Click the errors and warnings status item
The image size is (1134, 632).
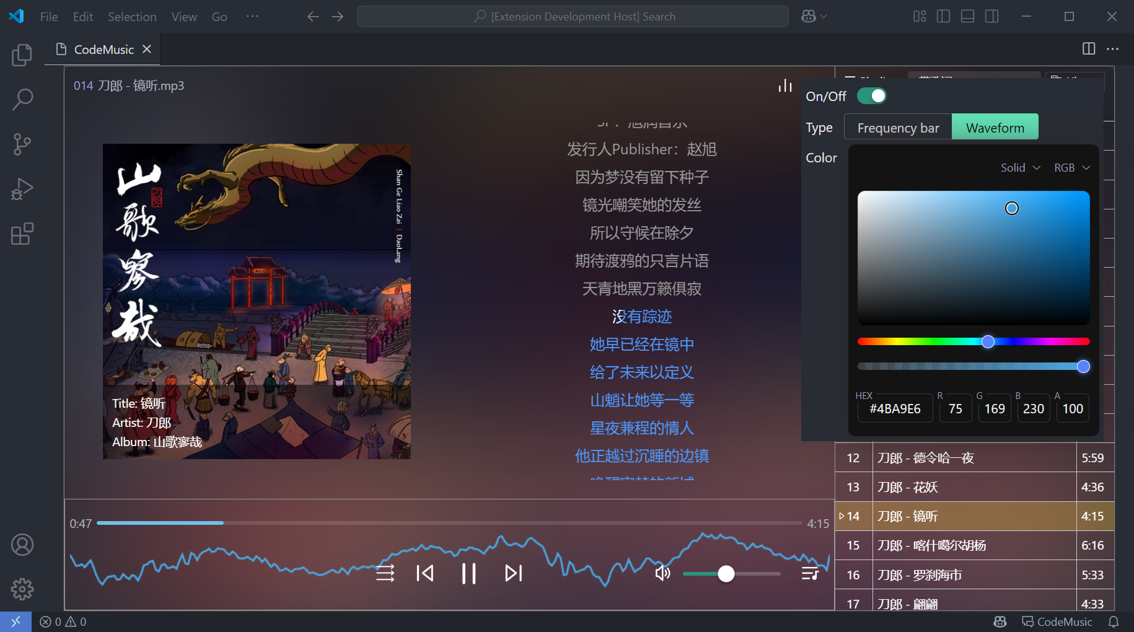click(x=63, y=621)
